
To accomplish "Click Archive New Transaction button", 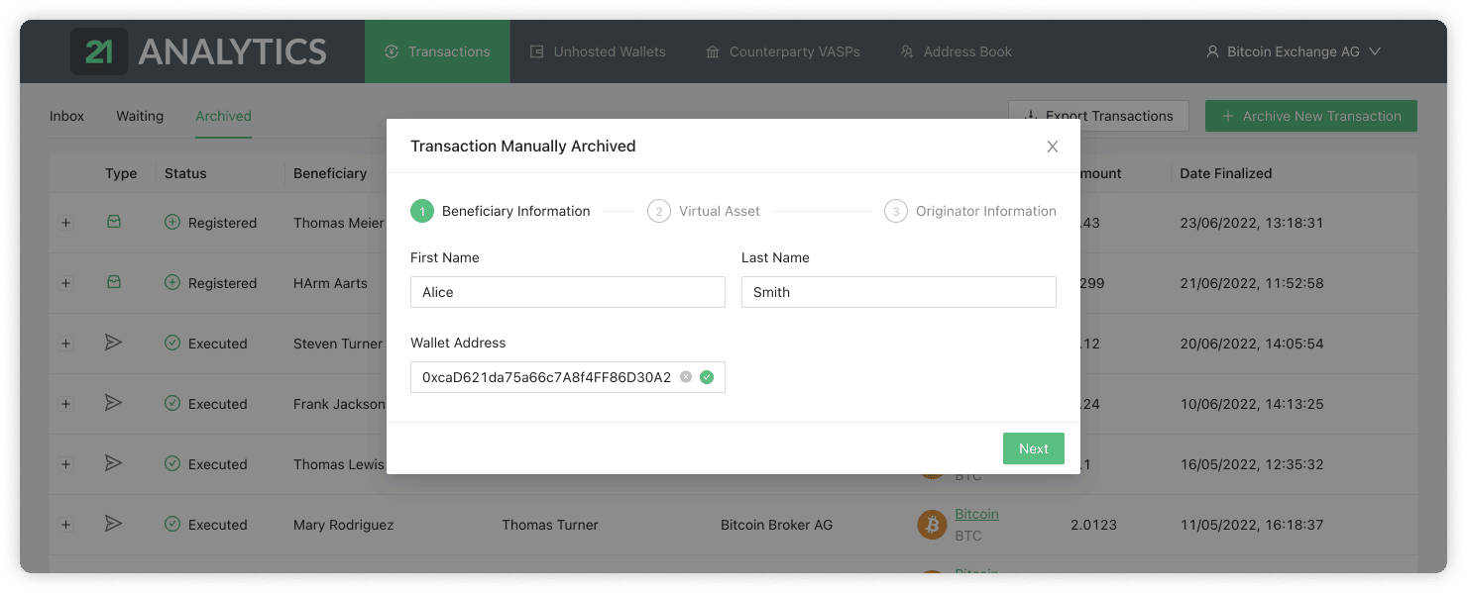I will coord(1310,116).
